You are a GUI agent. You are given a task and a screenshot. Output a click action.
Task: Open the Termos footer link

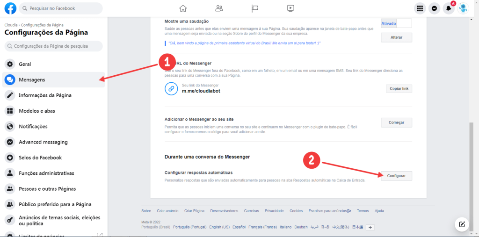pyautogui.click(x=363, y=211)
